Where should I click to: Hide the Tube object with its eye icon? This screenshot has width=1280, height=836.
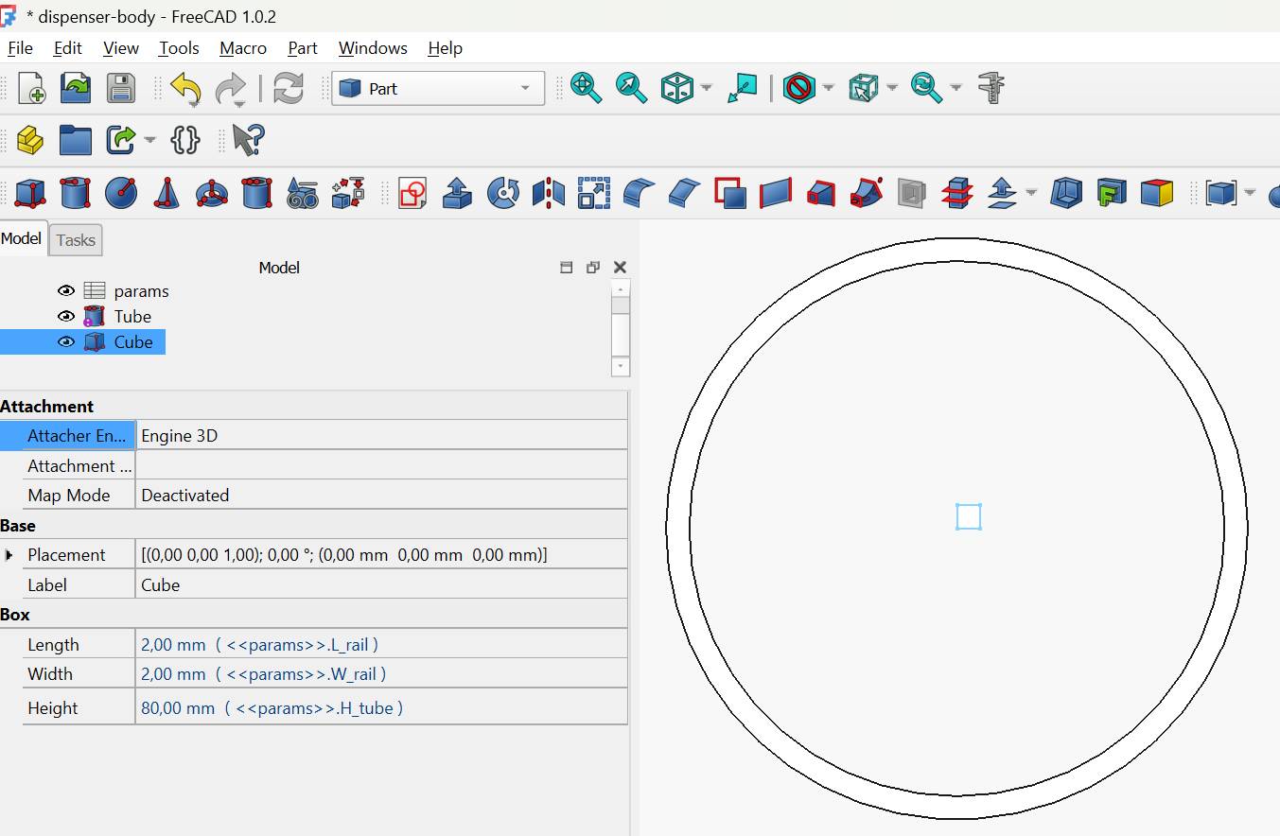click(x=65, y=317)
